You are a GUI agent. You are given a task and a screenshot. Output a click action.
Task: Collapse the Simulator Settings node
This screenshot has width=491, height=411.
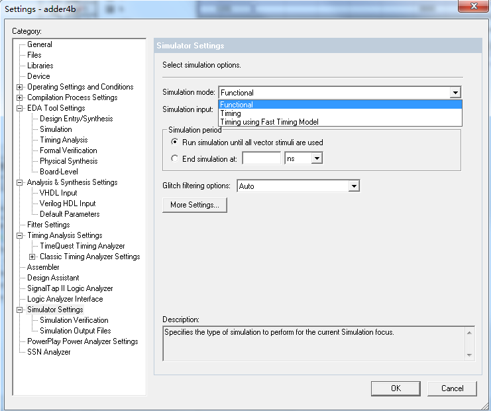[x=19, y=310]
